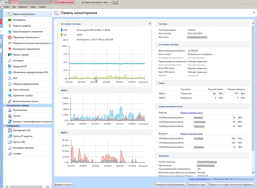Open the Добавить плитку dropdown
This screenshot has width=257, height=188.
tap(63, 184)
